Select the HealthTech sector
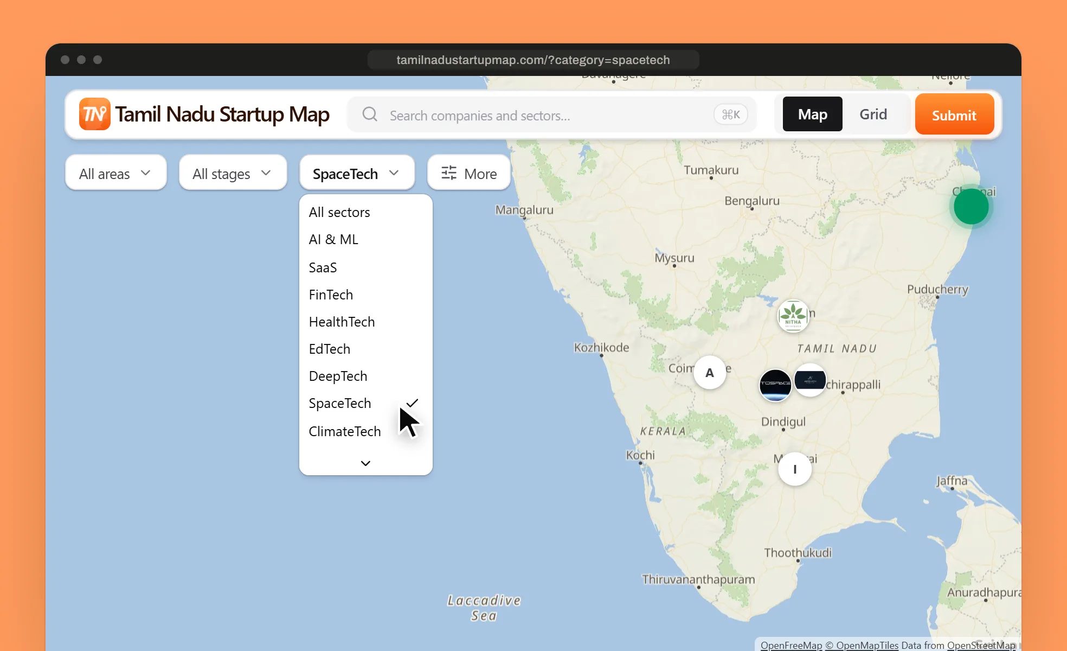The height and width of the screenshot is (651, 1067). [365, 322]
